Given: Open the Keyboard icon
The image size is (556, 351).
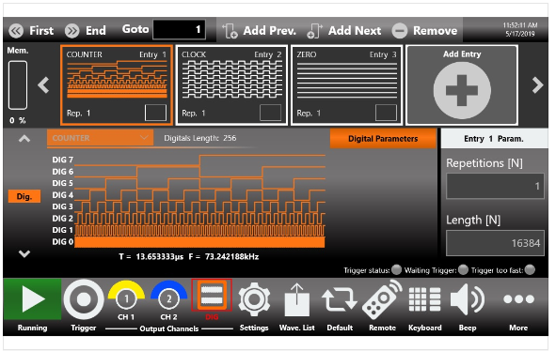Looking at the screenshot, I should click(425, 299).
